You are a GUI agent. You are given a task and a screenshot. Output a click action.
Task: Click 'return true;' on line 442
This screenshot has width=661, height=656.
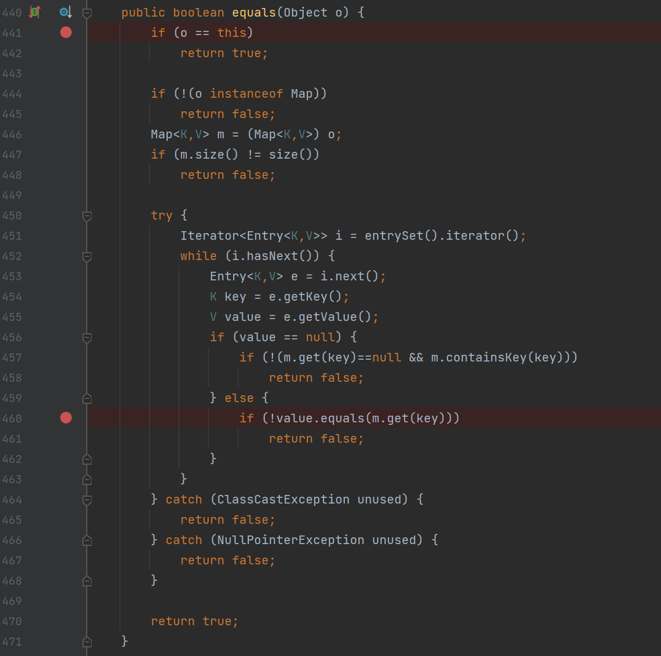pyautogui.click(x=224, y=53)
